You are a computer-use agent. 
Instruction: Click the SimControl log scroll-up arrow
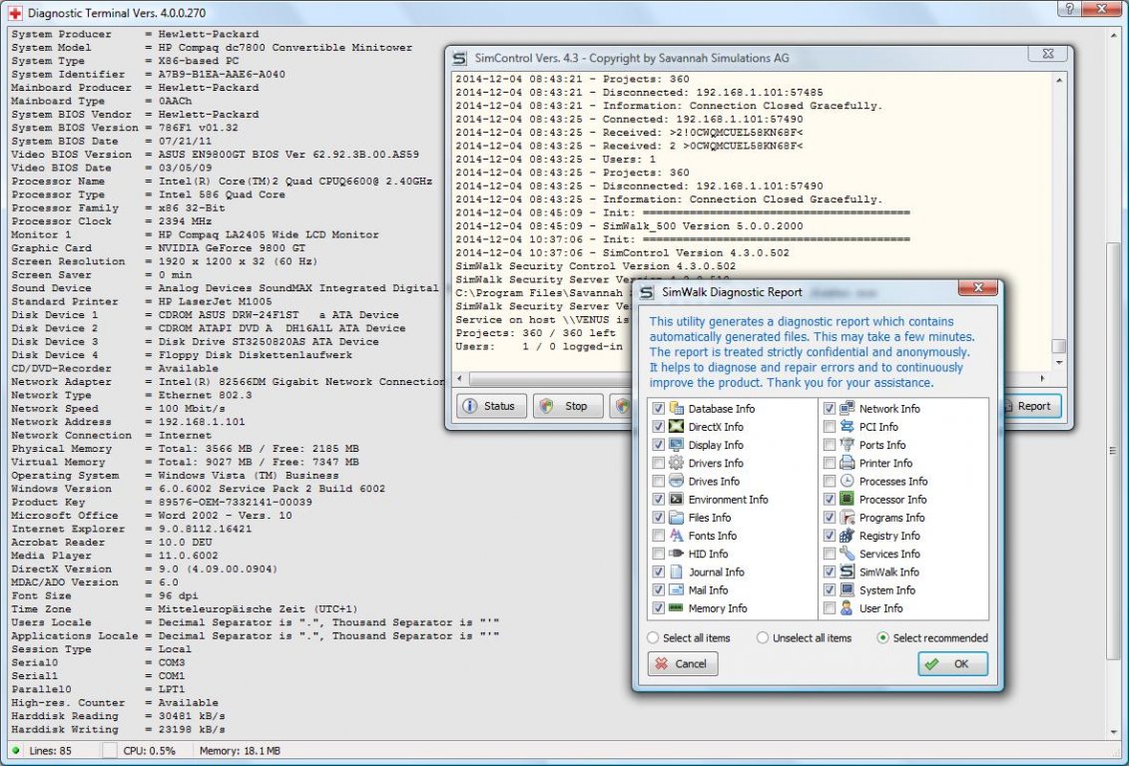(x=1058, y=80)
